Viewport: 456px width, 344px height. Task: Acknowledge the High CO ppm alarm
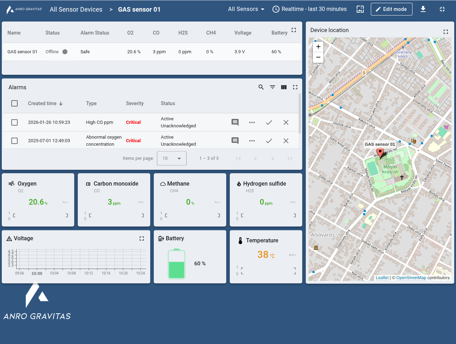(x=269, y=122)
